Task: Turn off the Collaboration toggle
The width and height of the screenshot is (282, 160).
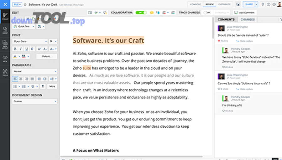Action: pos(141,13)
